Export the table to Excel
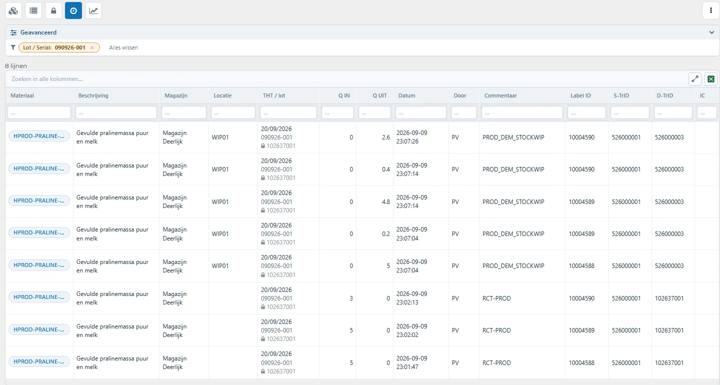 pos(711,79)
